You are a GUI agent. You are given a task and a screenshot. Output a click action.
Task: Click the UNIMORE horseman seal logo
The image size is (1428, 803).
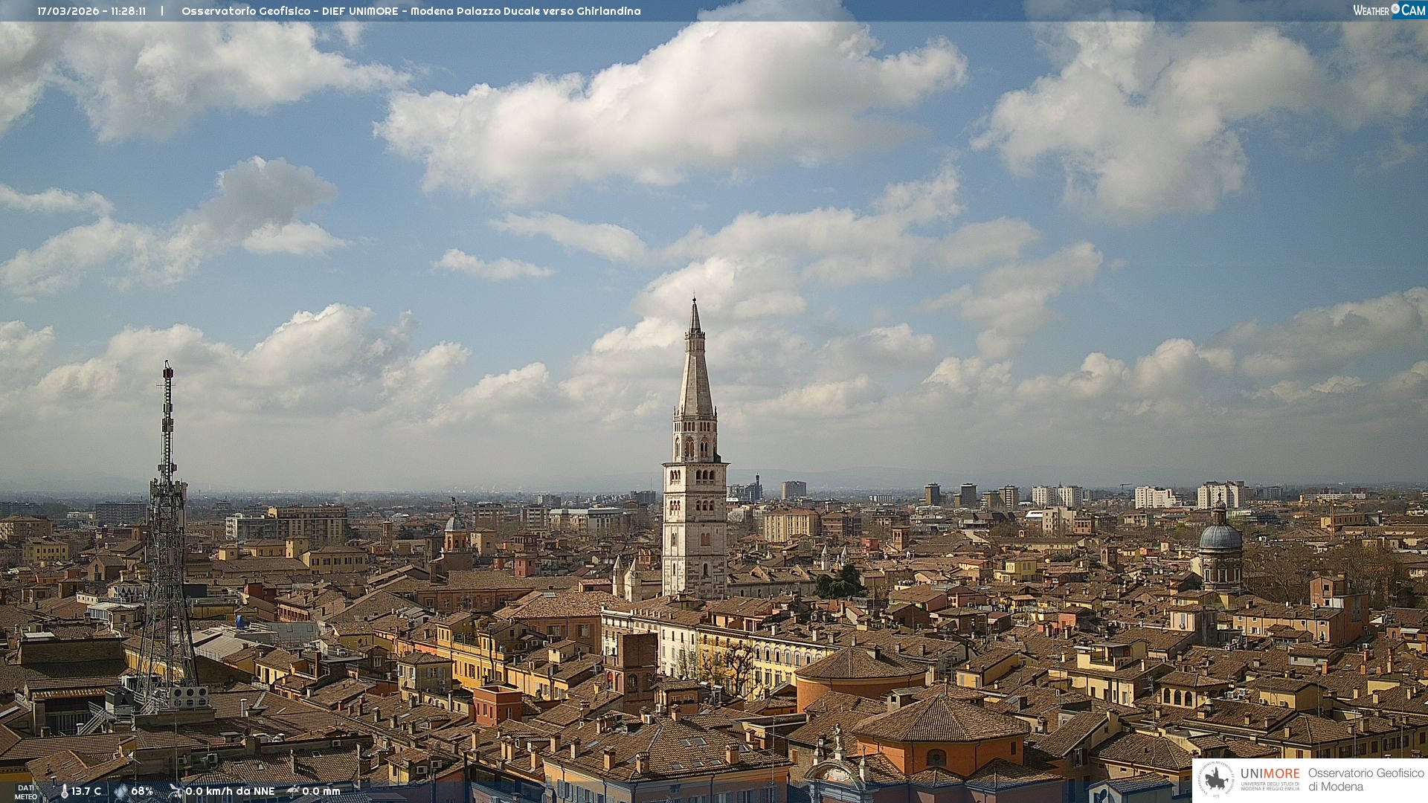tap(1217, 780)
